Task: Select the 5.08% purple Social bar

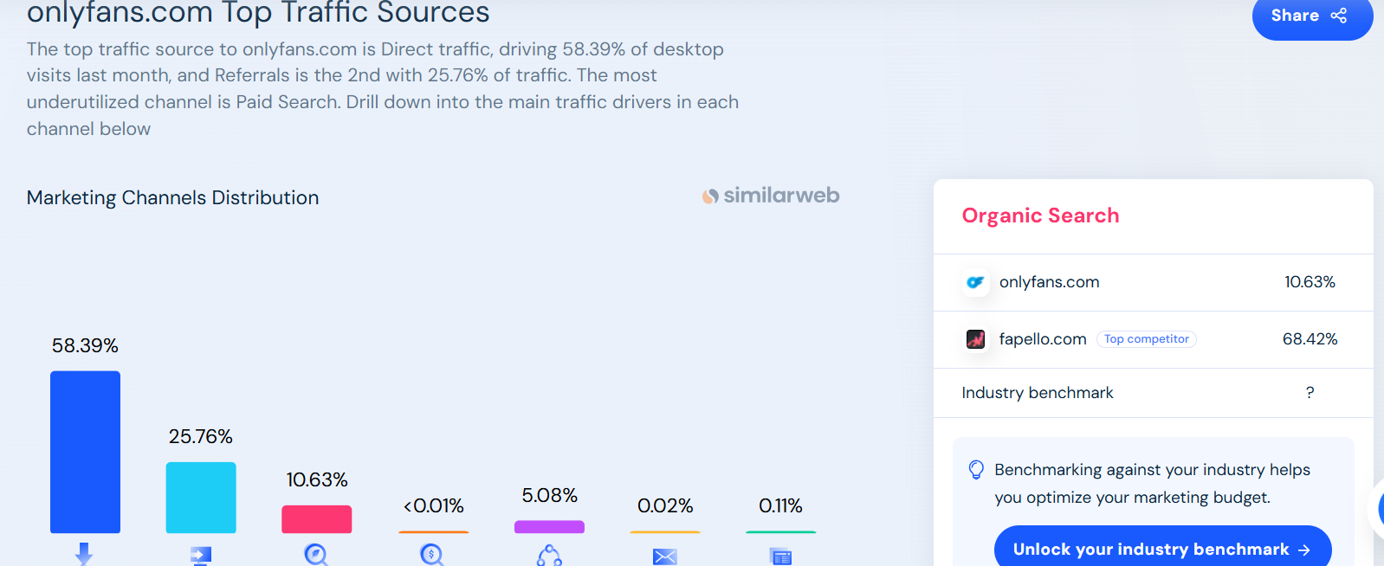Action: click(x=549, y=526)
